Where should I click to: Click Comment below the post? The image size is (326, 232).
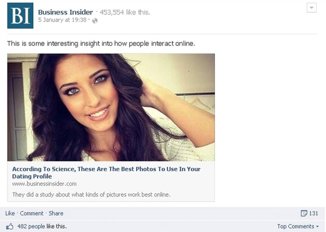[32, 213]
